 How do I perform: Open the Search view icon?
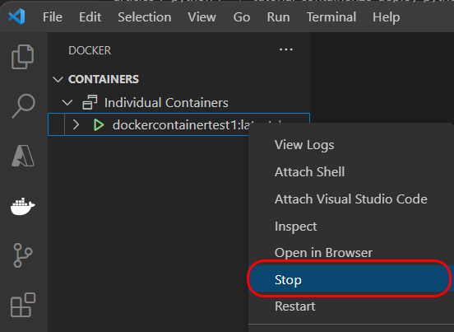tap(23, 105)
